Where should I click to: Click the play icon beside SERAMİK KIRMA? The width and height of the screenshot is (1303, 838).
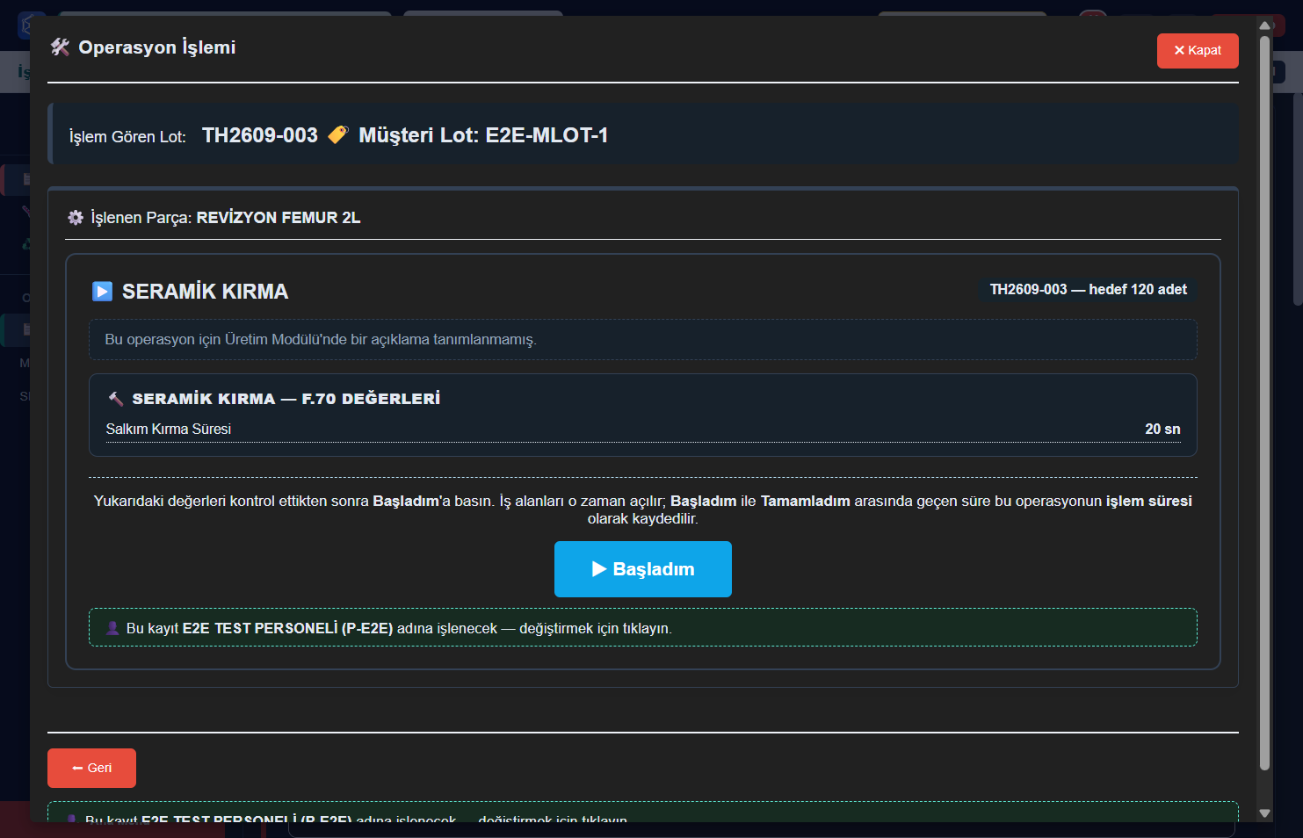pyautogui.click(x=103, y=291)
